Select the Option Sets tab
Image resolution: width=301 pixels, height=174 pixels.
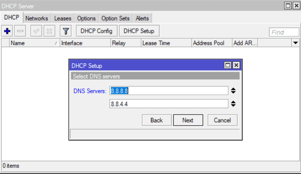115,18
